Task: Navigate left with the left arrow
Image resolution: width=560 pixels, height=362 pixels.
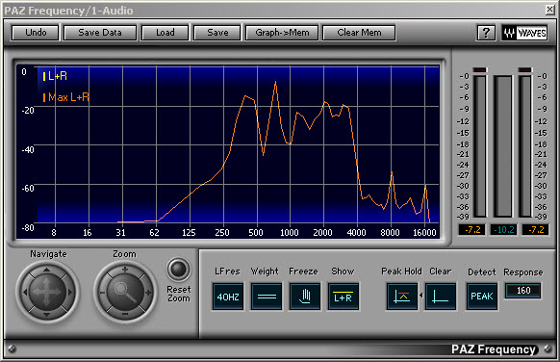Action: [x=24, y=292]
